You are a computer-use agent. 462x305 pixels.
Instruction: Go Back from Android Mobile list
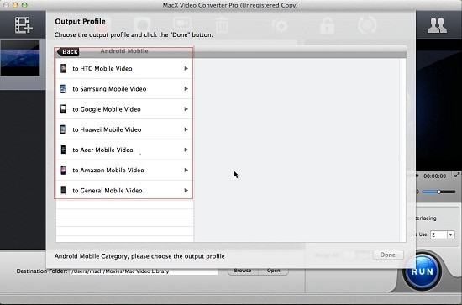[x=68, y=51]
